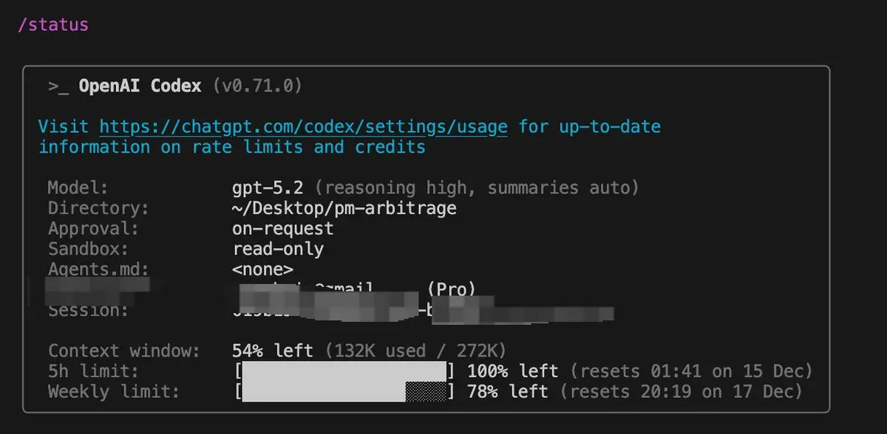This screenshot has height=434, width=887.
Task: Click the Weekly limit progress bar
Action: coord(344,391)
